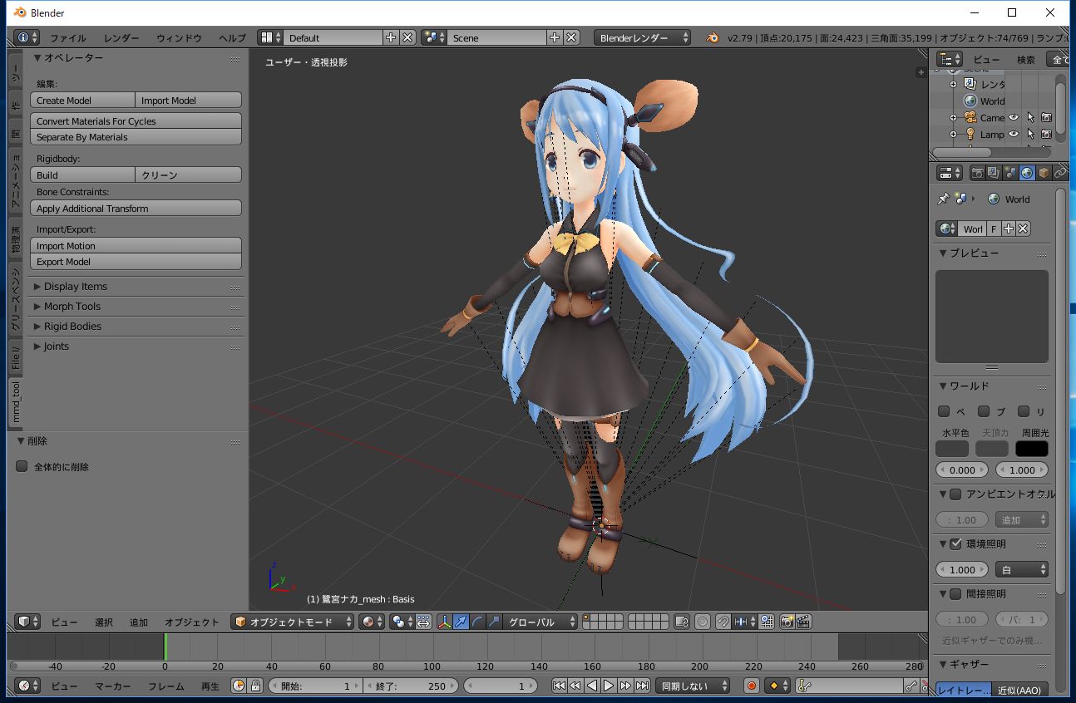Open the Info editor type selector

tap(27, 37)
